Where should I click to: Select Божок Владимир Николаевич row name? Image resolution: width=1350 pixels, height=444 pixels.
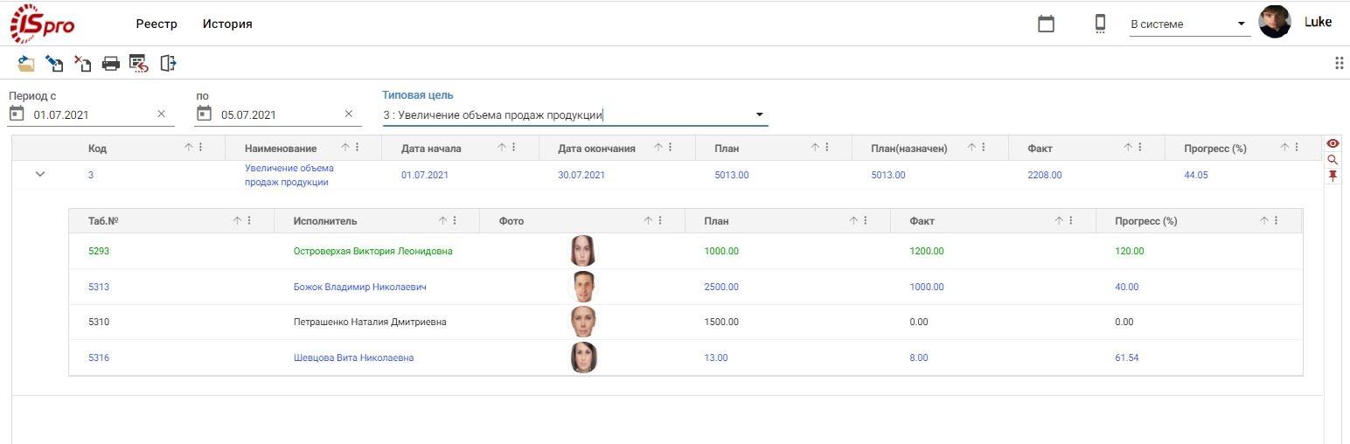click(x=359, y=287)
